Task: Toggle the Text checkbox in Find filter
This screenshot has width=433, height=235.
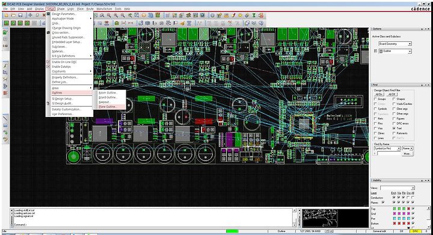Action: pyautogui.click(x=394, y=128)
